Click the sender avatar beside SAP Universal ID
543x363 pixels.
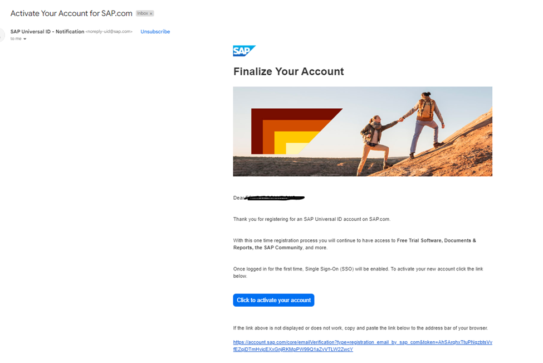coord(2,35)
